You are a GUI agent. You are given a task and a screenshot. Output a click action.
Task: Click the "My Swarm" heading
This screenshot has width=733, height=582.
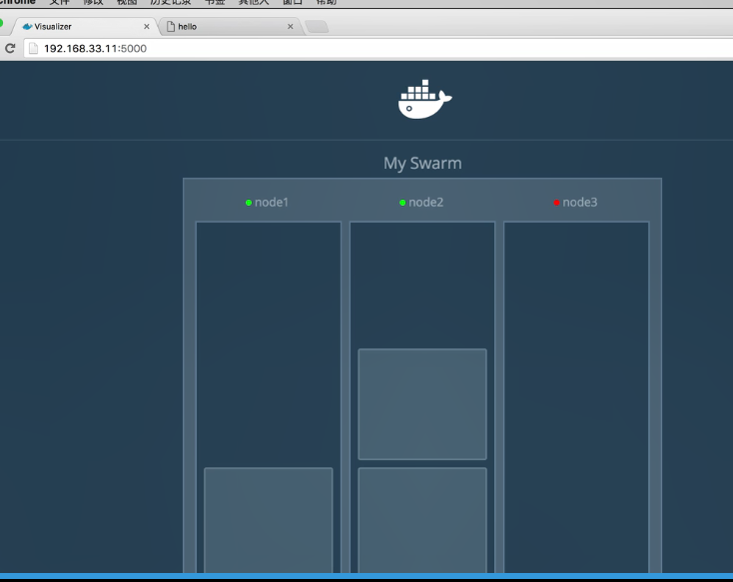point(422,163)
